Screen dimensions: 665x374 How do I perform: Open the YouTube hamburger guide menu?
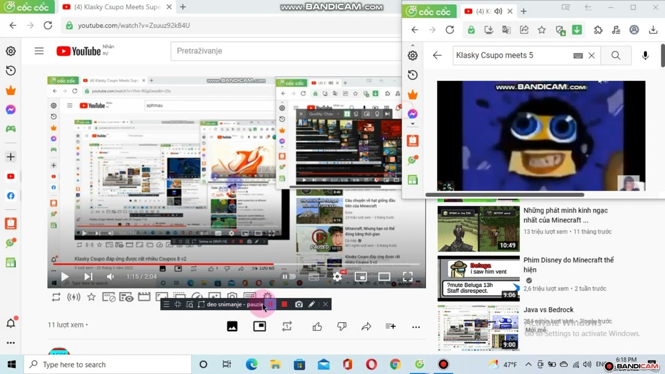coord(39,51)
